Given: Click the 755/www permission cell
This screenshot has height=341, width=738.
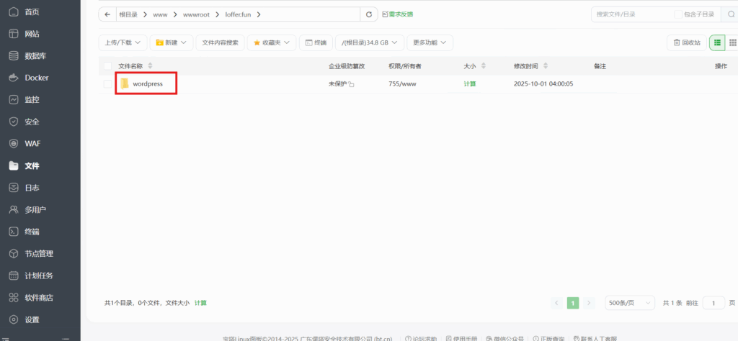Looking at the screenshot, I should (402, 84).
